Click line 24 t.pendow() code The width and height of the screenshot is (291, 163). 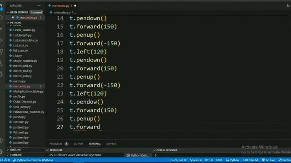pyautogui.click(x=86, y=102)
